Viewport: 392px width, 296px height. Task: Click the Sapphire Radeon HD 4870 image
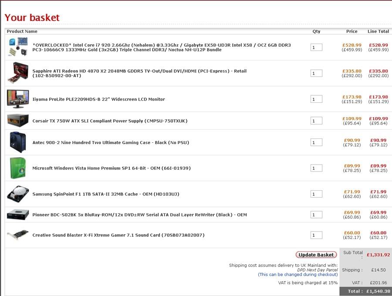pyautogui.click(x=17, y=73)
